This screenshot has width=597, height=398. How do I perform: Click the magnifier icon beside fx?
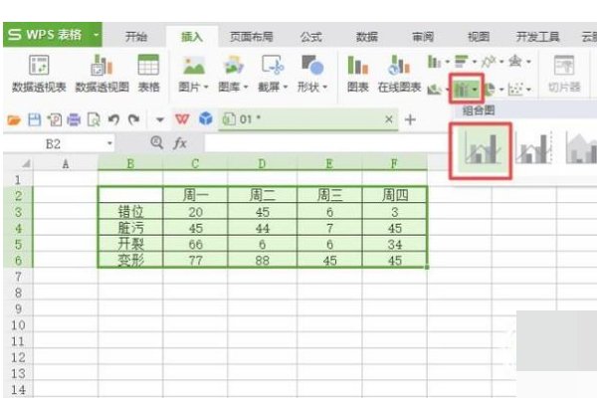(x=157, y=143)
